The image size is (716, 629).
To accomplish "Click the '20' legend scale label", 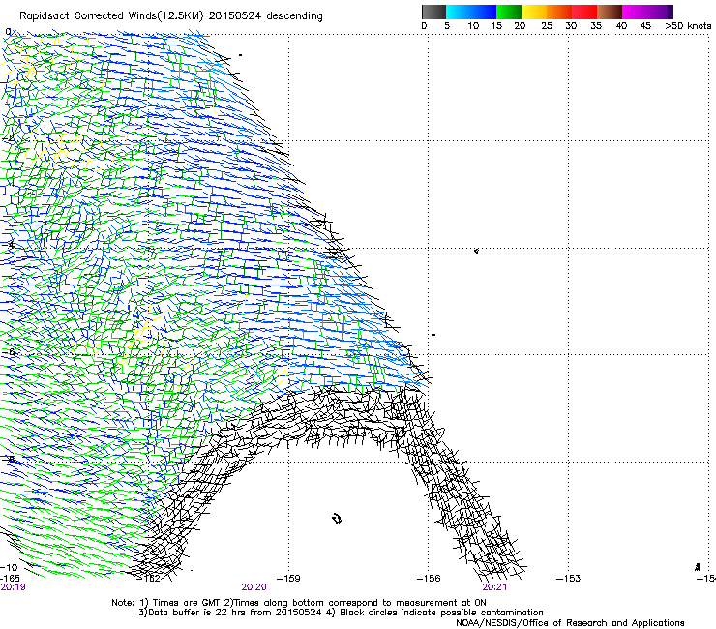I will (x=520, y=26).
